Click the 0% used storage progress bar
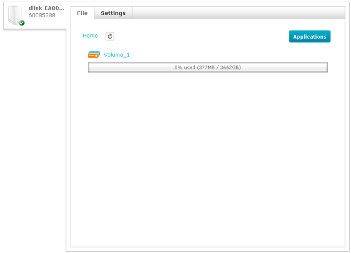 208,67
